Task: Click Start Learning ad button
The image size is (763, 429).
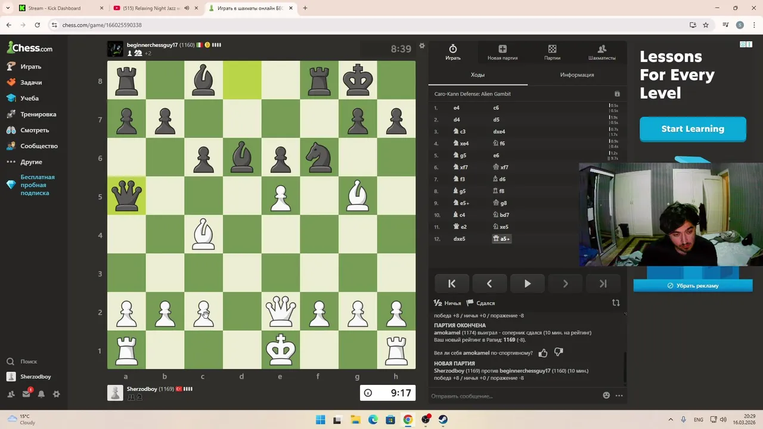Action: [x=693, y=129]
